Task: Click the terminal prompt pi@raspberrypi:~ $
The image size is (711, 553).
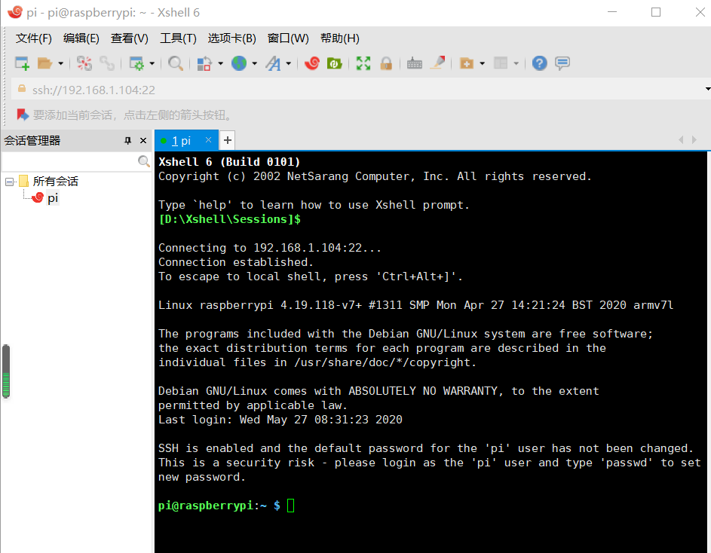Action: pyautogui.click(x=219, y=506)
